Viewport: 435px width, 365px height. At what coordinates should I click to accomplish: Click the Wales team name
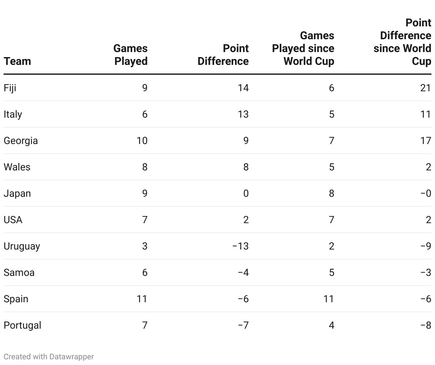tap(17, 167)
